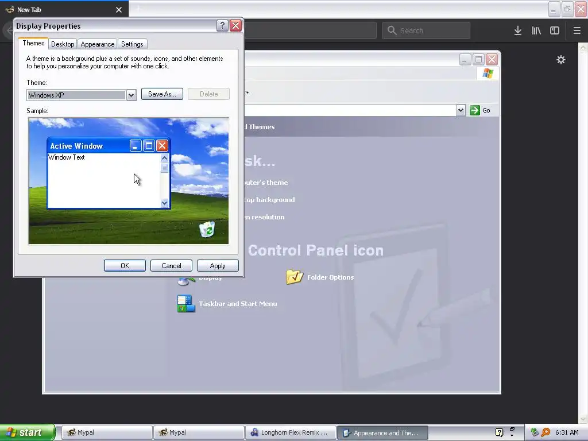Click the help question mark tray icon

[499, 432]
